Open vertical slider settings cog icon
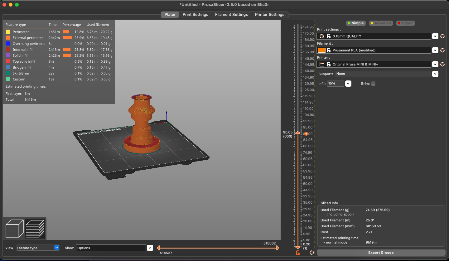Image resolution: width=449 pixels, height=261 pixels. click(x=312, y=253)
